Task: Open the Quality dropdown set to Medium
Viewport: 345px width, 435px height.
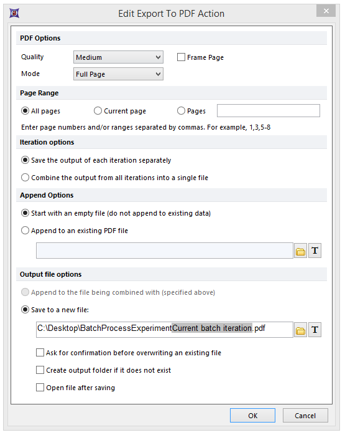Action: [x=118, y=57]
